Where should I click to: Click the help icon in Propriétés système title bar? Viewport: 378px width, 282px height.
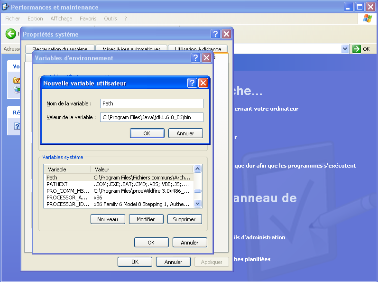click(x=215, y=34)
